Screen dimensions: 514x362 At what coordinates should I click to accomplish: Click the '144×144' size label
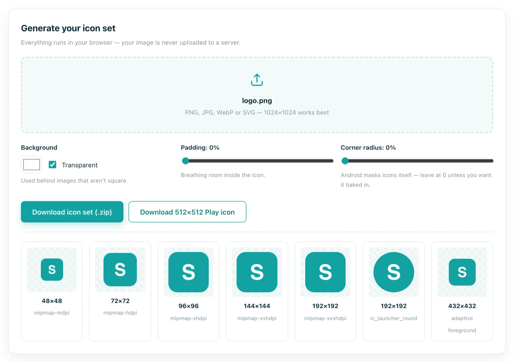pyautogui.click(x=257, y=306)
